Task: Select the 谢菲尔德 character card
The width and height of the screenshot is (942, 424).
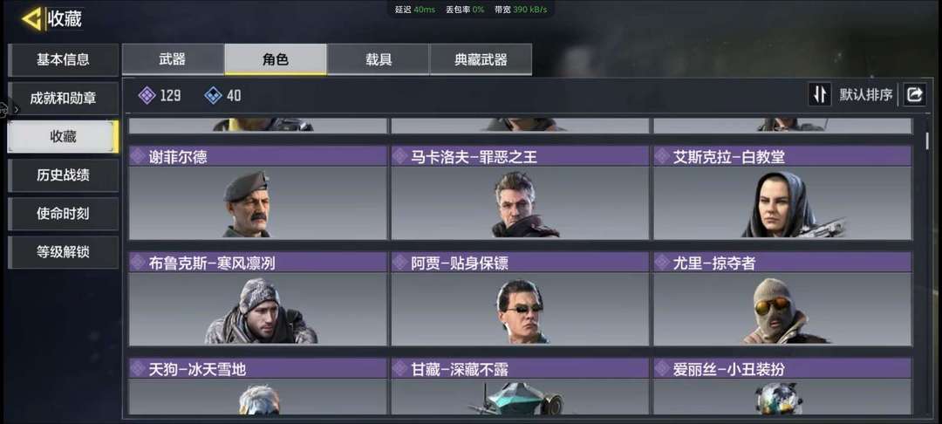Action: click(x=257, y=193)
